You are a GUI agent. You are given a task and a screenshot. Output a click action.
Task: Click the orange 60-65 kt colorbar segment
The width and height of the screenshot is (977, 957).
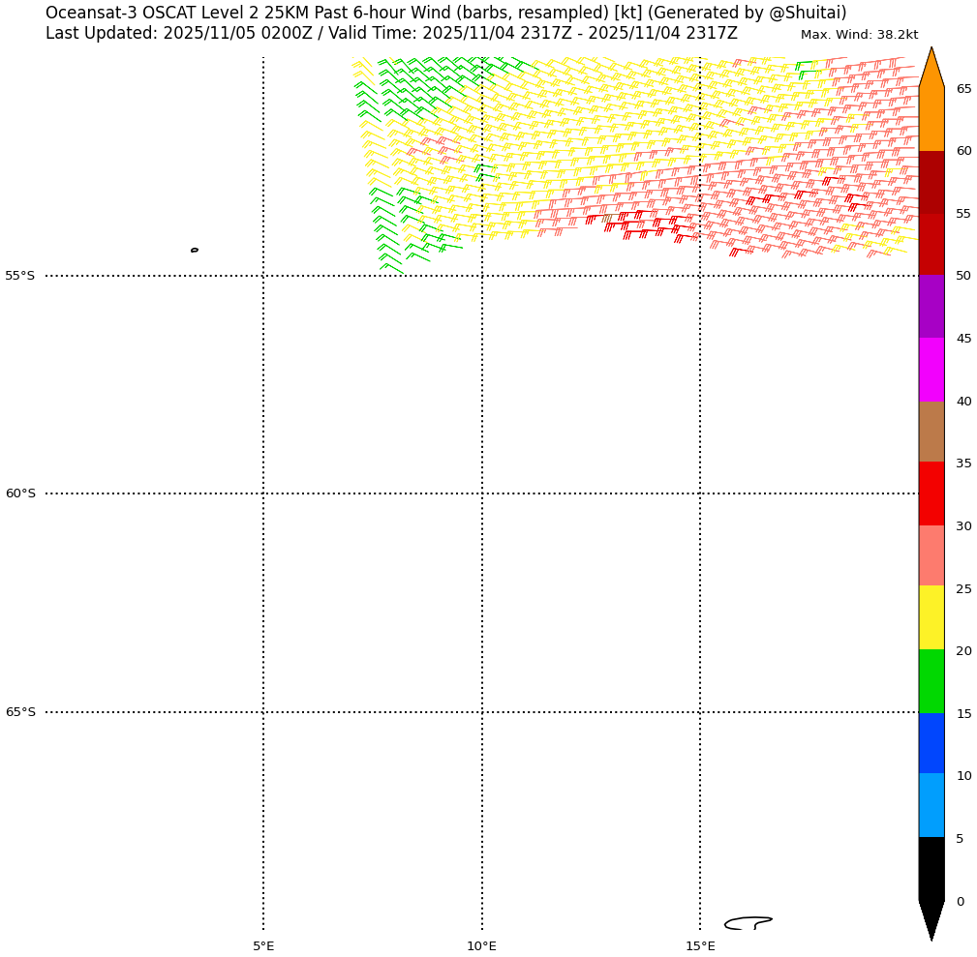(x=931, y=119)
